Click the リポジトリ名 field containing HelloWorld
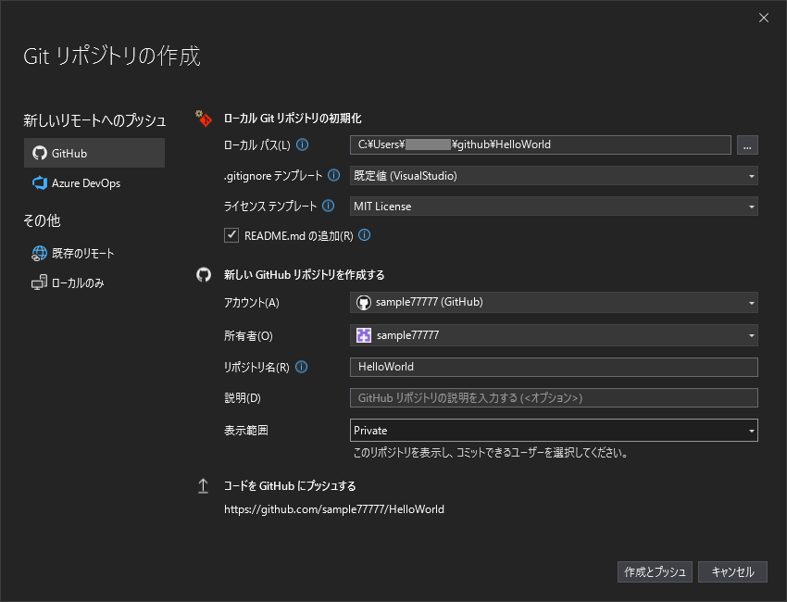The width and height of the screenshot is (787, 602). tap(554, 367)
